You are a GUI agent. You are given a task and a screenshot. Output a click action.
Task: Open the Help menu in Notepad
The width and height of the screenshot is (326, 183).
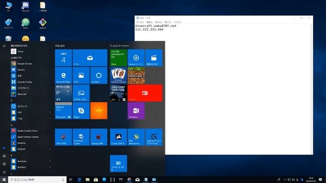pyautogui.click(x=177, y=22)
